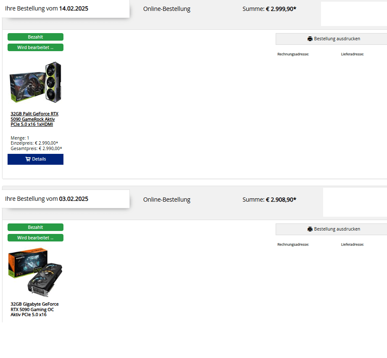Click the printer icon for the 14.02.2025 order
Viewport: 387px width, 358px height.
click(x=310, y=39)
